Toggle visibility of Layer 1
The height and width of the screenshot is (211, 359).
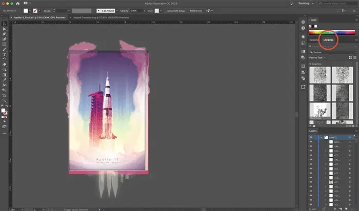[311, 137]
